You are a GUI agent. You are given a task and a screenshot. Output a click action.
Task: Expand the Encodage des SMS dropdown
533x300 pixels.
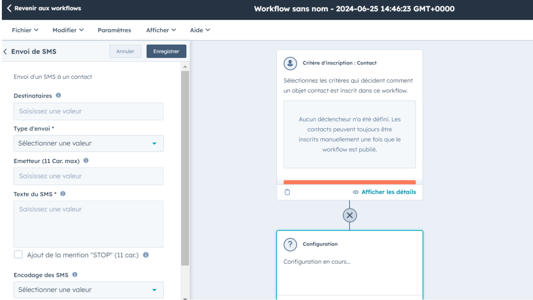[88, 290]
